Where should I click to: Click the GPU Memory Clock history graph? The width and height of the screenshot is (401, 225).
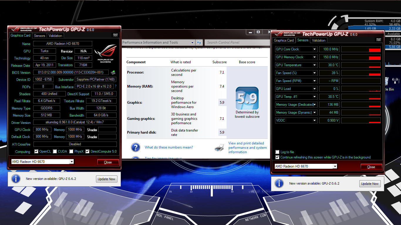coord(361,57)
